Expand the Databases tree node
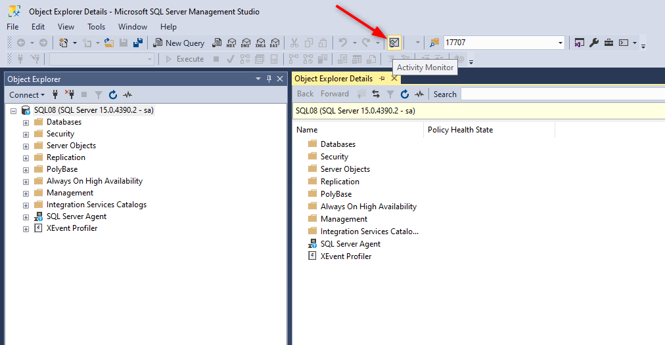Screen dimensions: 665x345 [x=26, y=123]
